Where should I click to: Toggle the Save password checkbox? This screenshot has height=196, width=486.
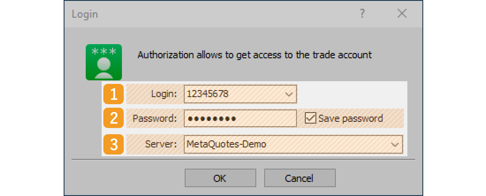click(311, 118)
